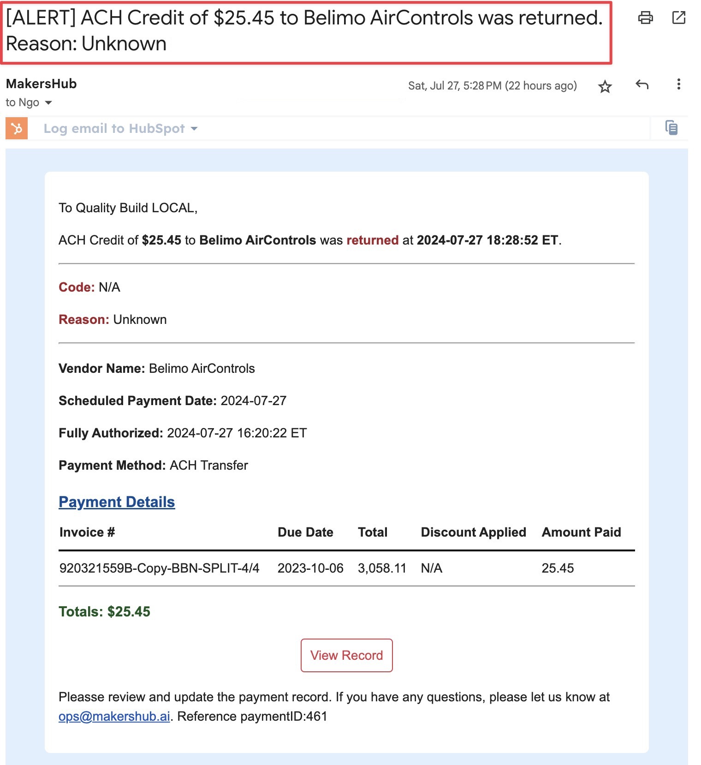Open the three-dot More options menu
The width and height of the screenshot is (701, 765).
pos(678,84)
